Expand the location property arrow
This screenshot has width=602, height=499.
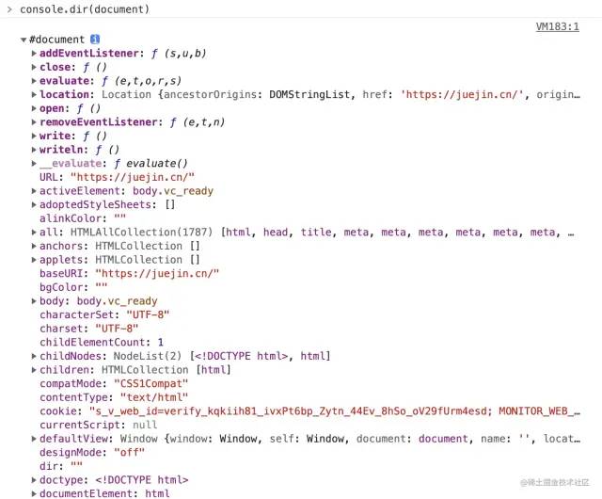34,94
